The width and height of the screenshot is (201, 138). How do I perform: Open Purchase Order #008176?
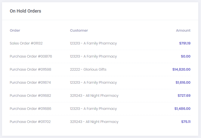31,56
